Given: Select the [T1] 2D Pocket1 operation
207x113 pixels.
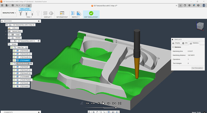Looking at the screenshot, I should click(26, 80).
